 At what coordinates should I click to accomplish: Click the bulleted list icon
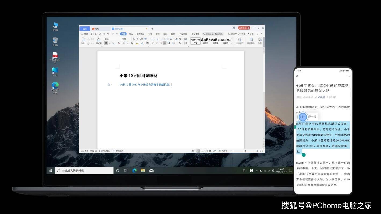(153, 39)
